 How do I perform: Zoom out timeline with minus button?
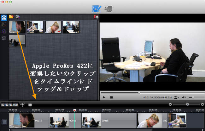[170, 104]
